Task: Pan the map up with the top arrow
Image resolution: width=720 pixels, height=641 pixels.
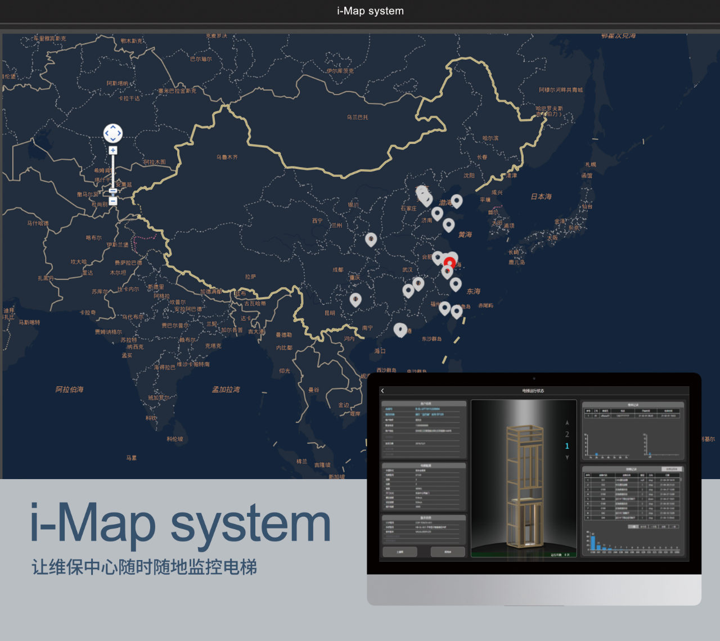Action: tap(113, 127)
